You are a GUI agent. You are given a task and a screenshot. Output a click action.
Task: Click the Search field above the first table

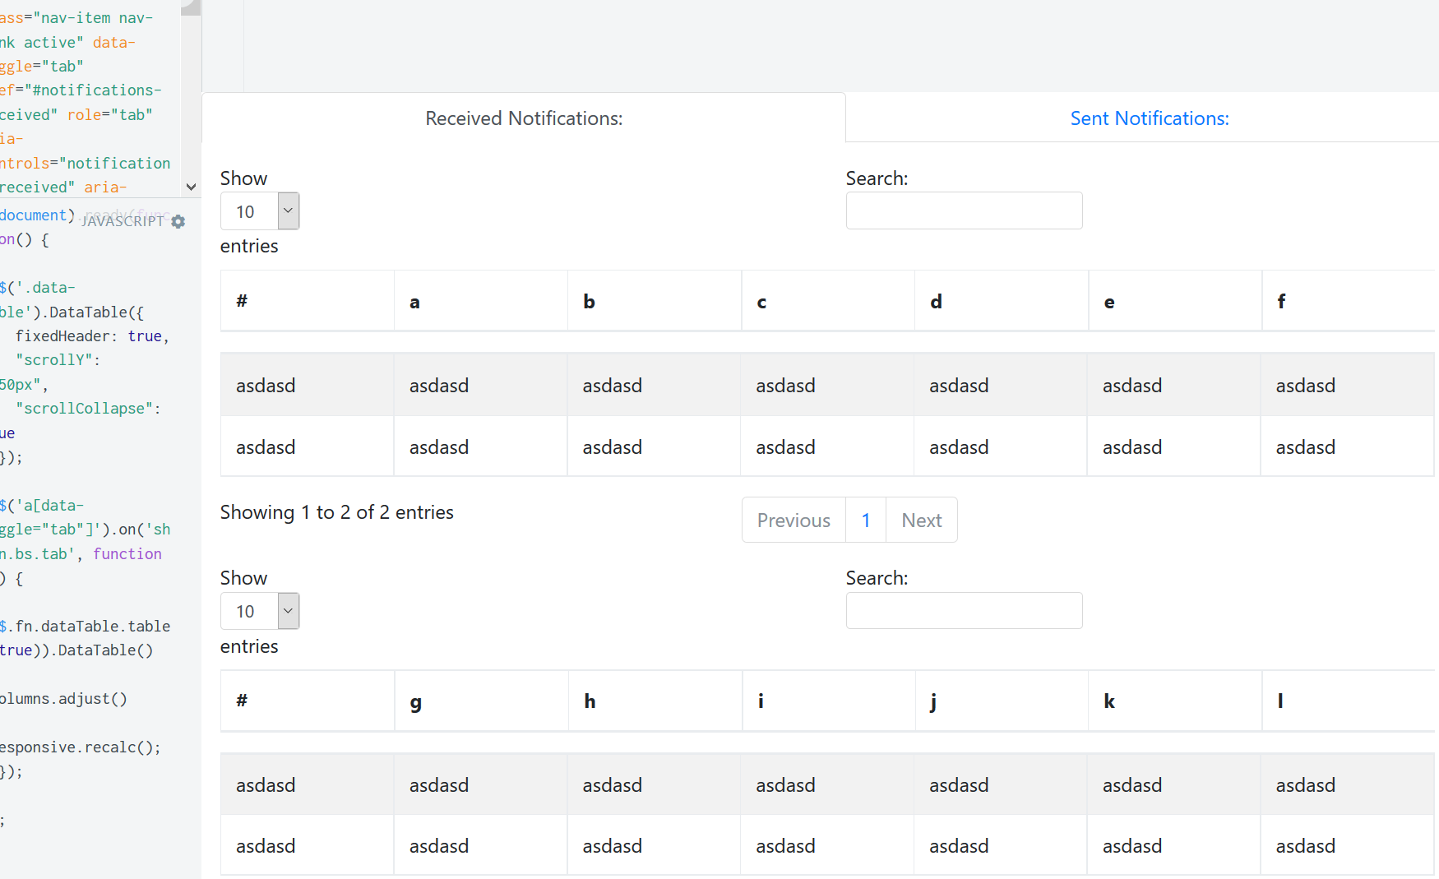(x=964, y=211)
